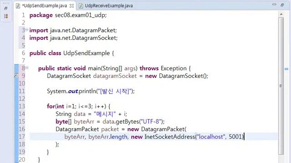
Task: Select the UdpSendExample.java editor tab
Action: click(x=45, y=6)
